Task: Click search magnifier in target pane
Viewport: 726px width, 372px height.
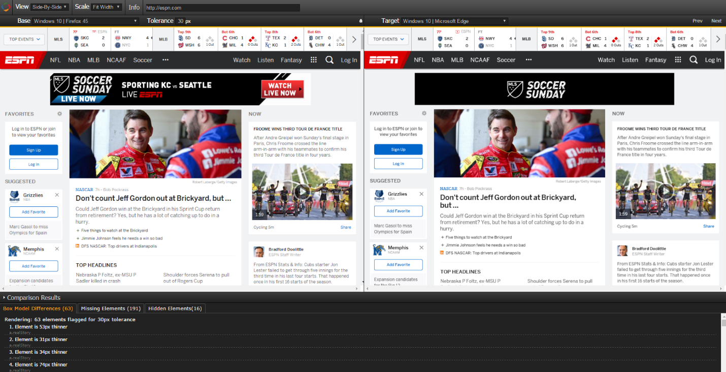Action: tap(694, 60)
